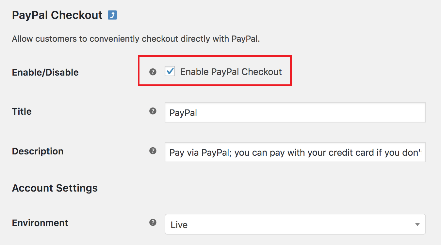The height and width of the screenshot is (245, 441).
Task: Click the Environment dropdown arrow
Action: 417,224
